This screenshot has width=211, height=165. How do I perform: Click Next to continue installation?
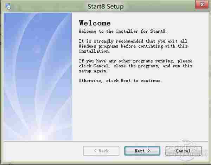tap(142, 151)
